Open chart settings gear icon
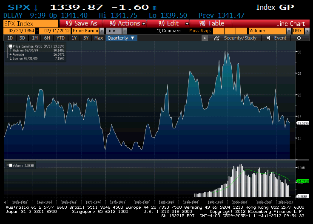Screen dimensions: 313x224 299,38
